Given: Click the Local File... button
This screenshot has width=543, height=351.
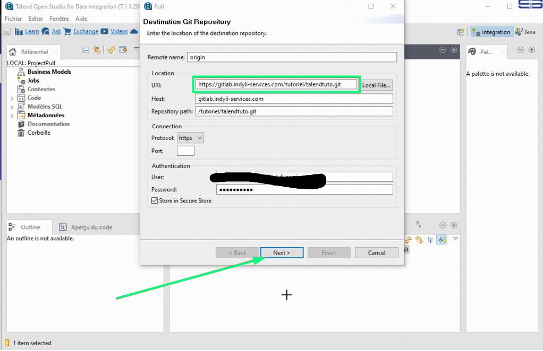Looking at the screenshot, I should click(376, 85).
